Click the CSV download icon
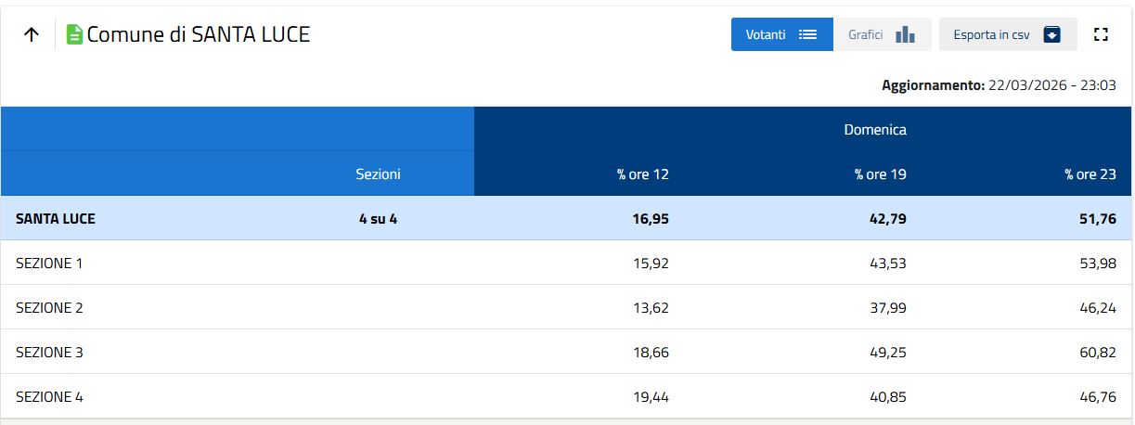Image resolution: width=1135 pixels, height=425 pixels. point(1051,35)
